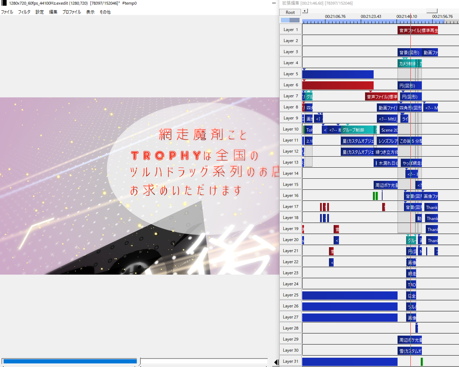Select 動画ファイル object on Layer 8
Viewport: 459px width, 367px height.
coord(387,108)
